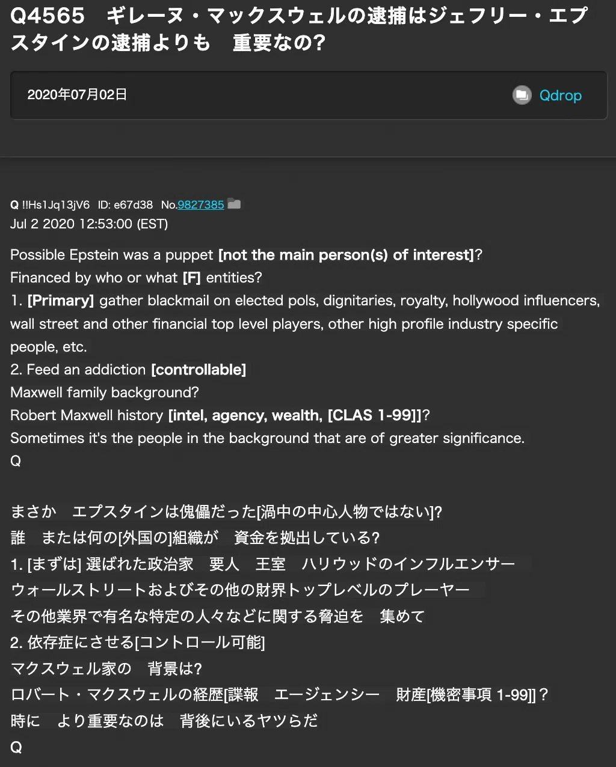Image resolution: width=616 pixels, height=767 pixels.
Task: Click the bold [intel, agency, wealth, [CLAS 1-99]] text
Action: 295,415
